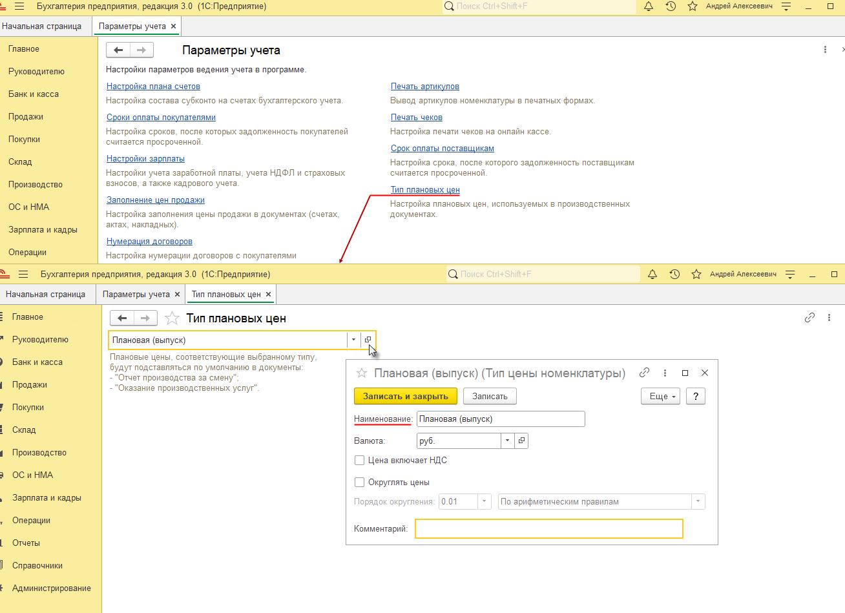
Task: Open hamburger menu in lower window title bar
Action: pyautogui.click(x=23, y=275)
